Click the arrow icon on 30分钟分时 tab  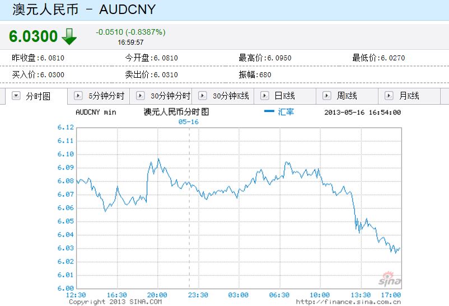coord(140,96)
